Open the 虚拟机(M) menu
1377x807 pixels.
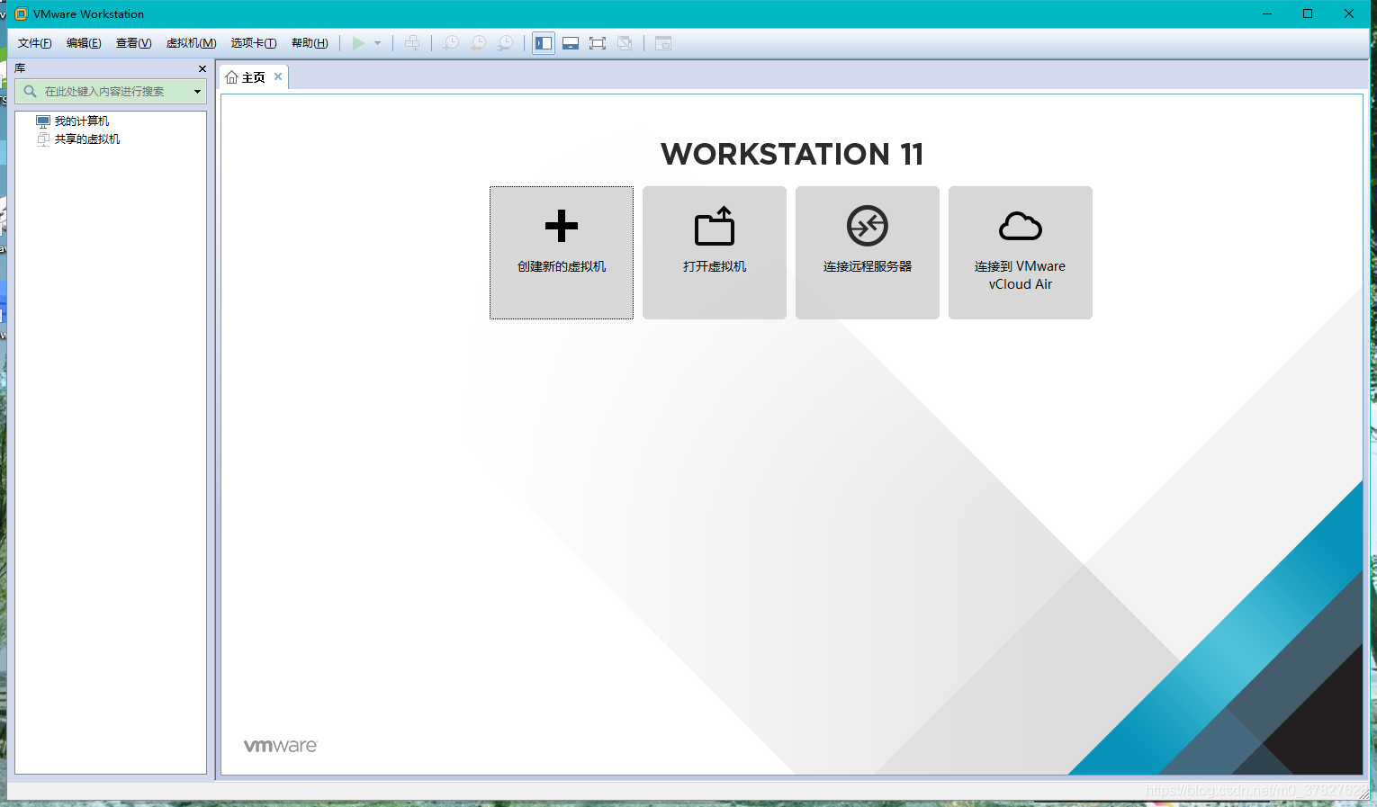tap(191, 43)
